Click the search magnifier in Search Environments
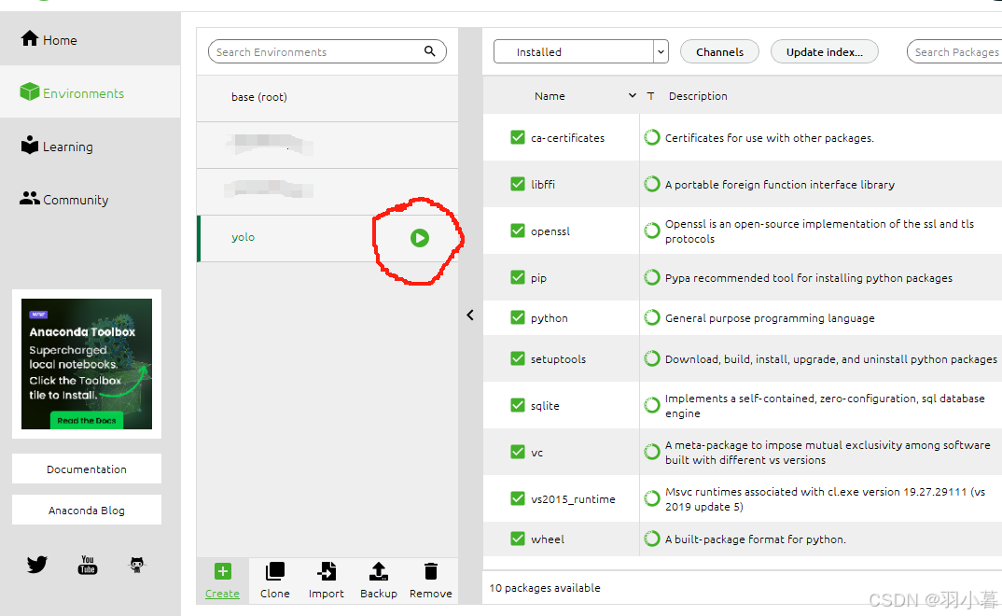The image size is (1002, 616). (430, 51)
